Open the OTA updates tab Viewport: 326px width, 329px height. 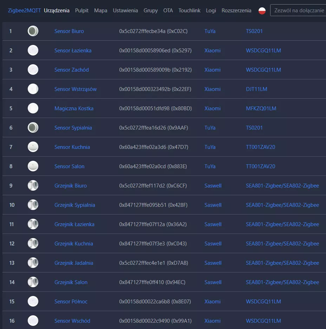(x=168, y=11)
